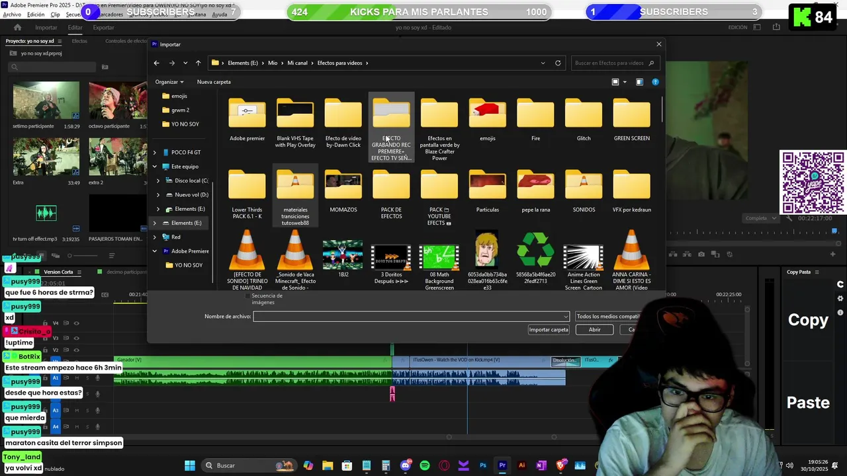Open the Ayuda menu
The width and height of the screenshot is (847, 476).
219,15
